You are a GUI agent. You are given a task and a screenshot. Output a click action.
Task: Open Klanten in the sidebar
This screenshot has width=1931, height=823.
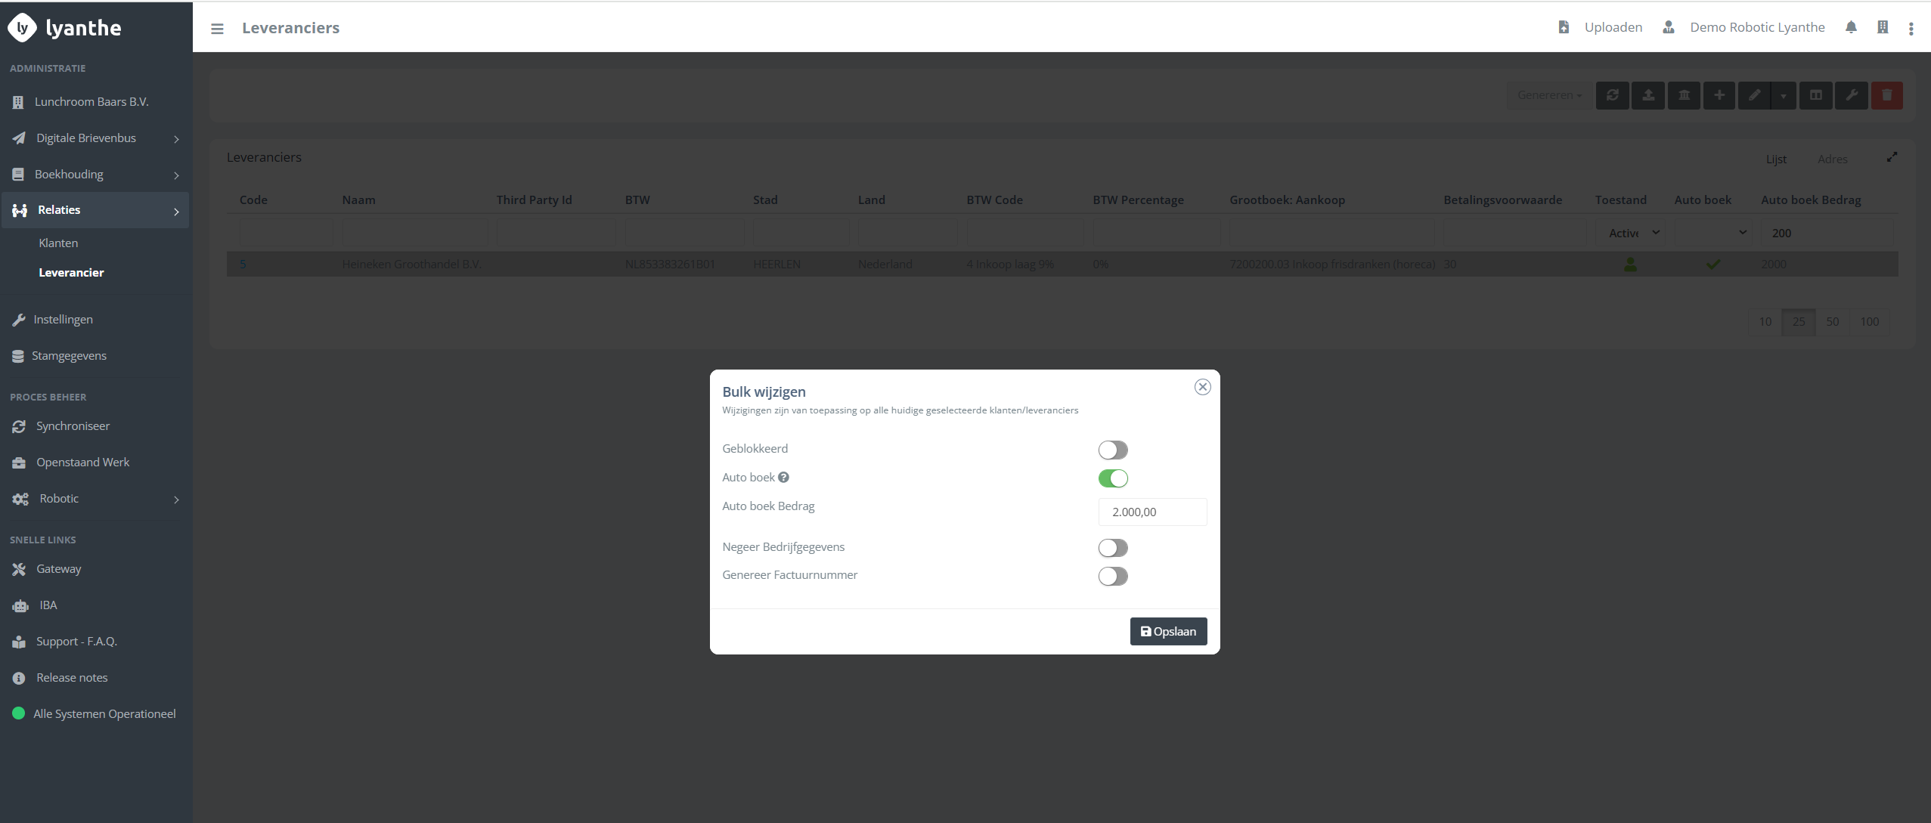click(x=58, y=243)
